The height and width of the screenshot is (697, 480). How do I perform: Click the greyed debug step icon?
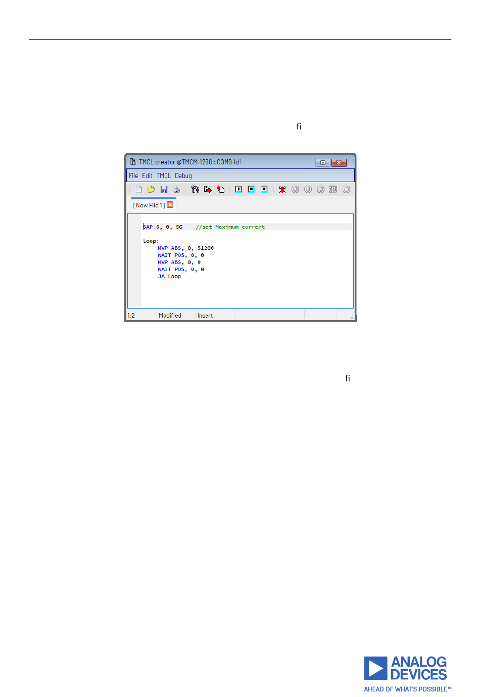click(320, 189)
